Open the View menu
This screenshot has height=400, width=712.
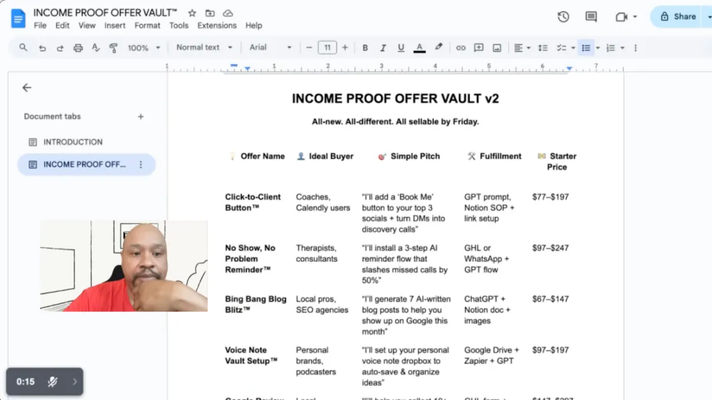coord(87,25)
